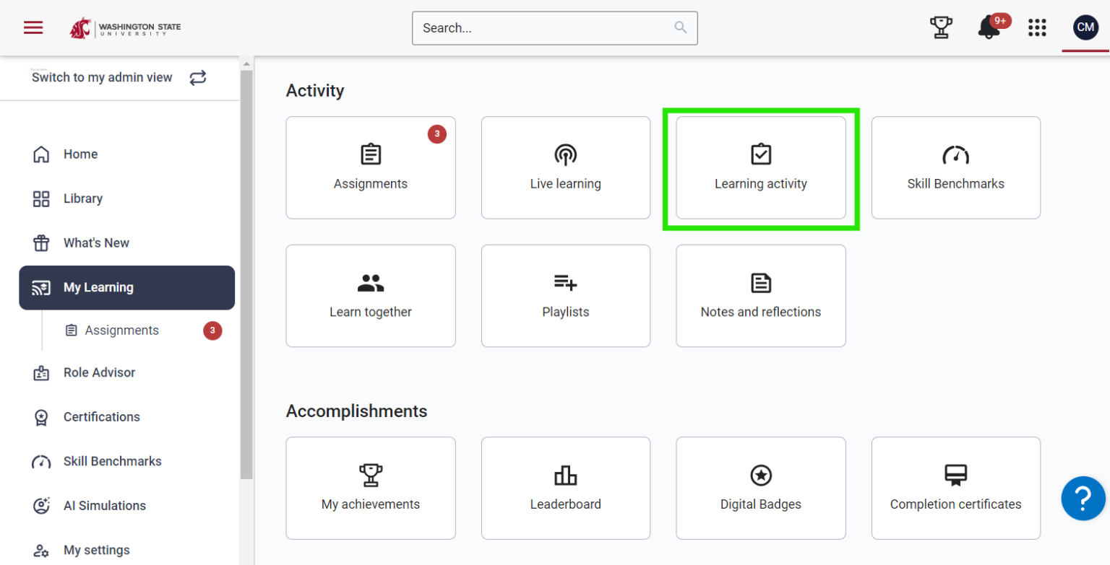Open the apps grid launcher
Image resolution: width=1110 pixels, height=565 pixels.
1037,28
